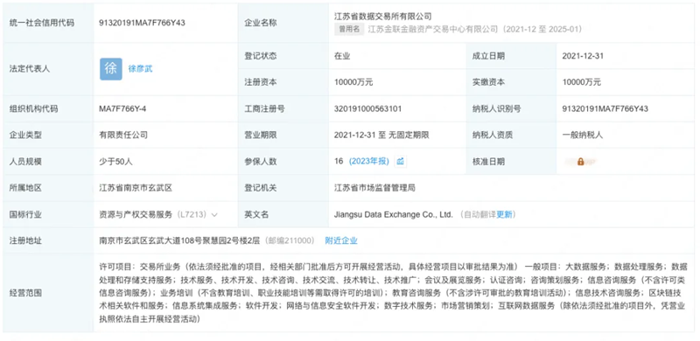Open the 附近企业 link

point(341,241)
